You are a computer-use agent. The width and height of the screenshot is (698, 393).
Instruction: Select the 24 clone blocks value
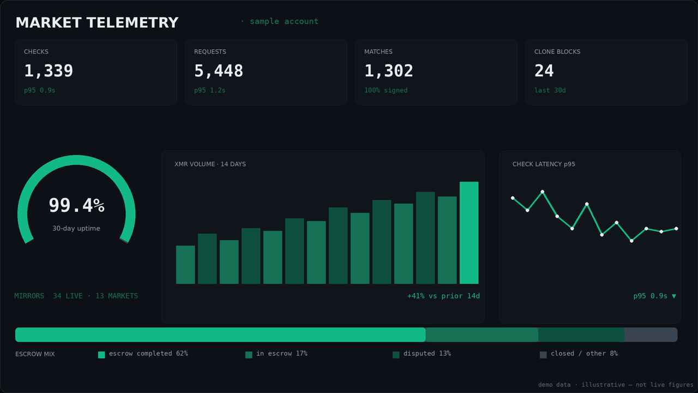point(544,71)
